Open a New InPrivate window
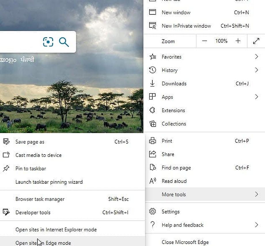265x246 pixels. coord(186,26)
